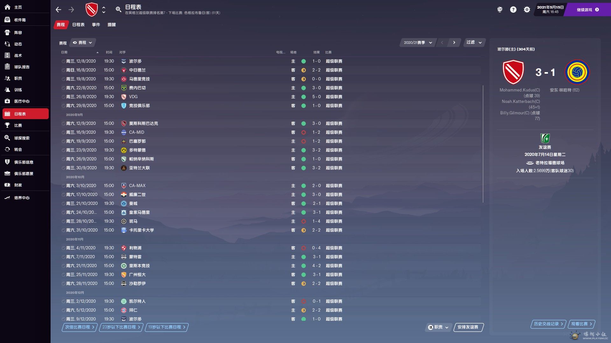Click the 球探搜索 scouting search icon
Image resolution: width=611 pixels, height=343 pixels.
pyautogui.click(x=7, y=138)
